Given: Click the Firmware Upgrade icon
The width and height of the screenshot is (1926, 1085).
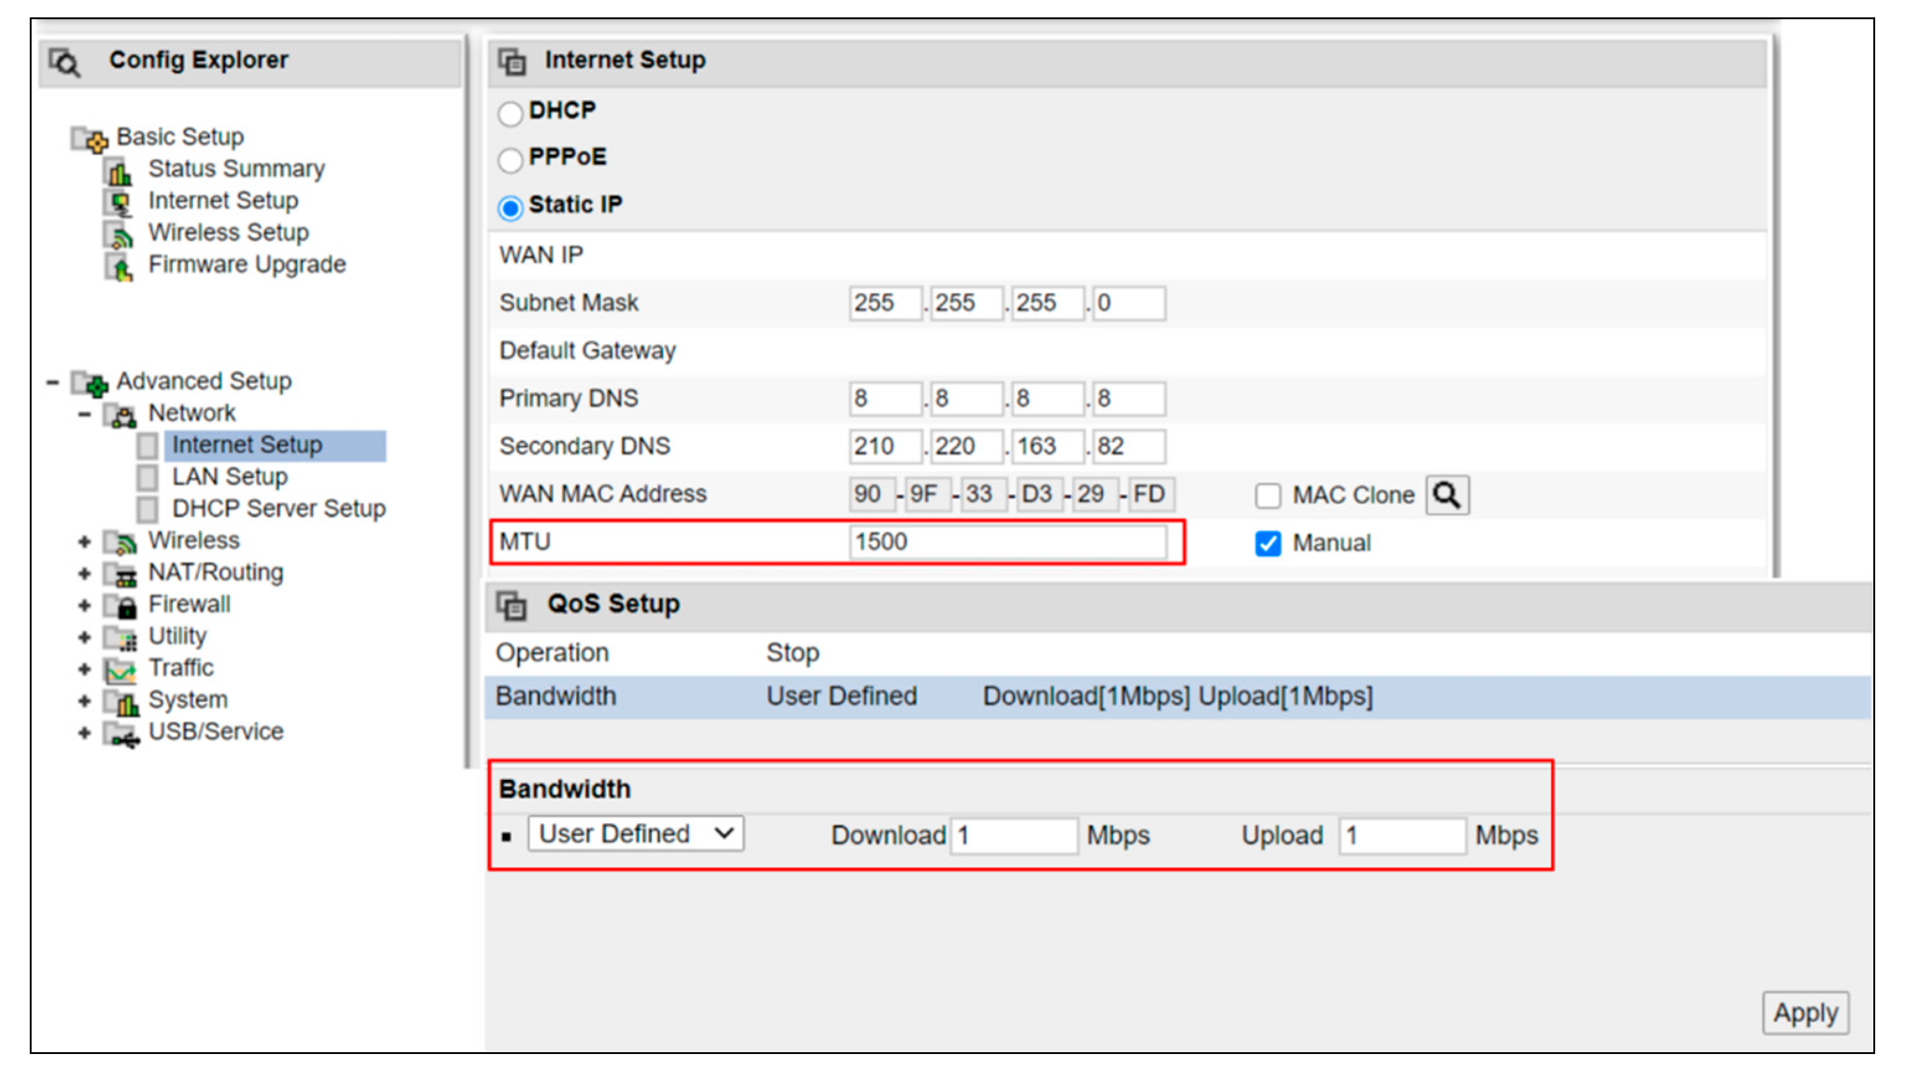Looking at the screenshot, I should pos(119,267).
